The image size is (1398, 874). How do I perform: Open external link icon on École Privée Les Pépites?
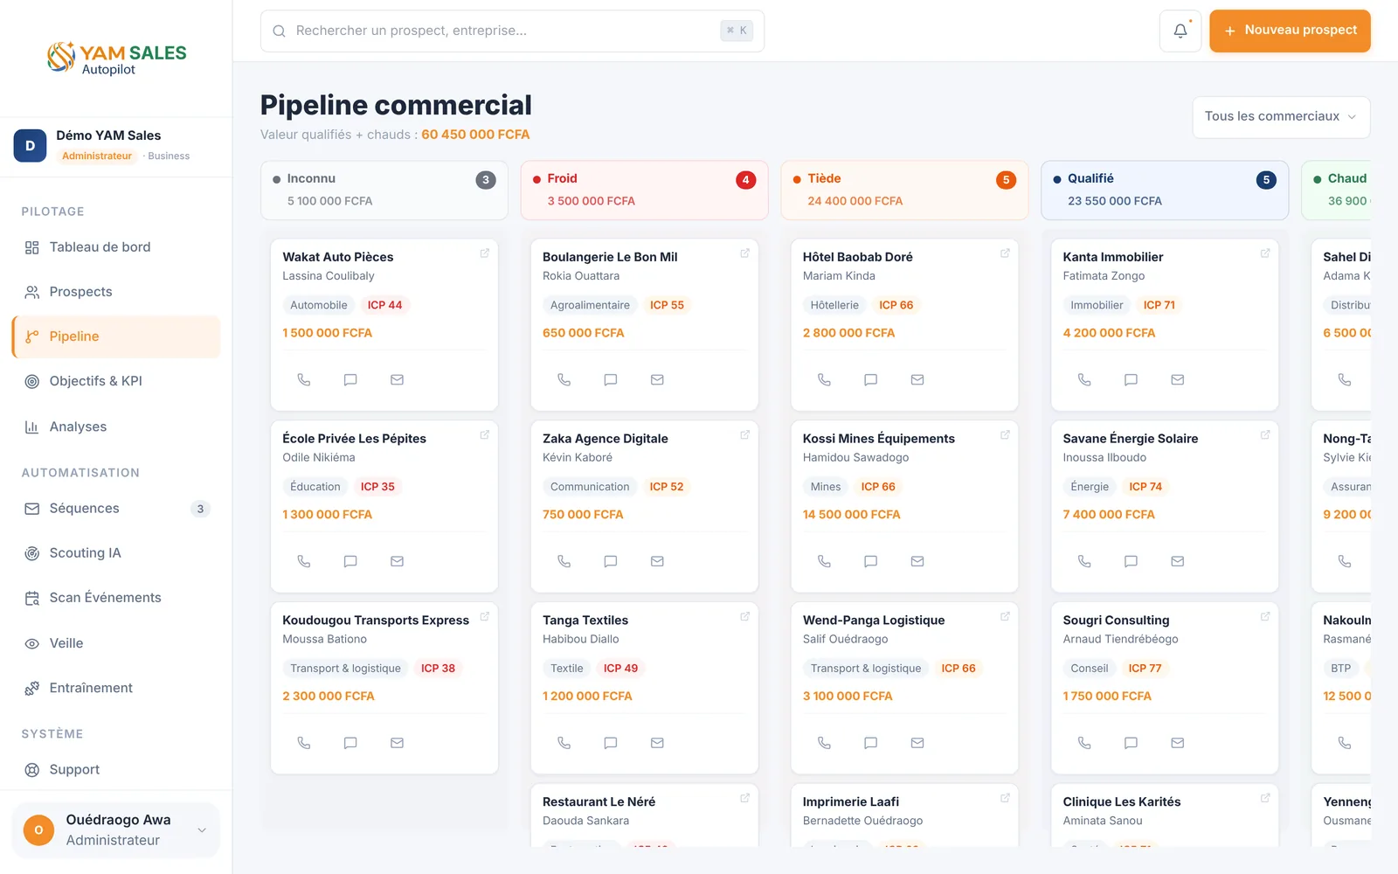coord(484,434)
